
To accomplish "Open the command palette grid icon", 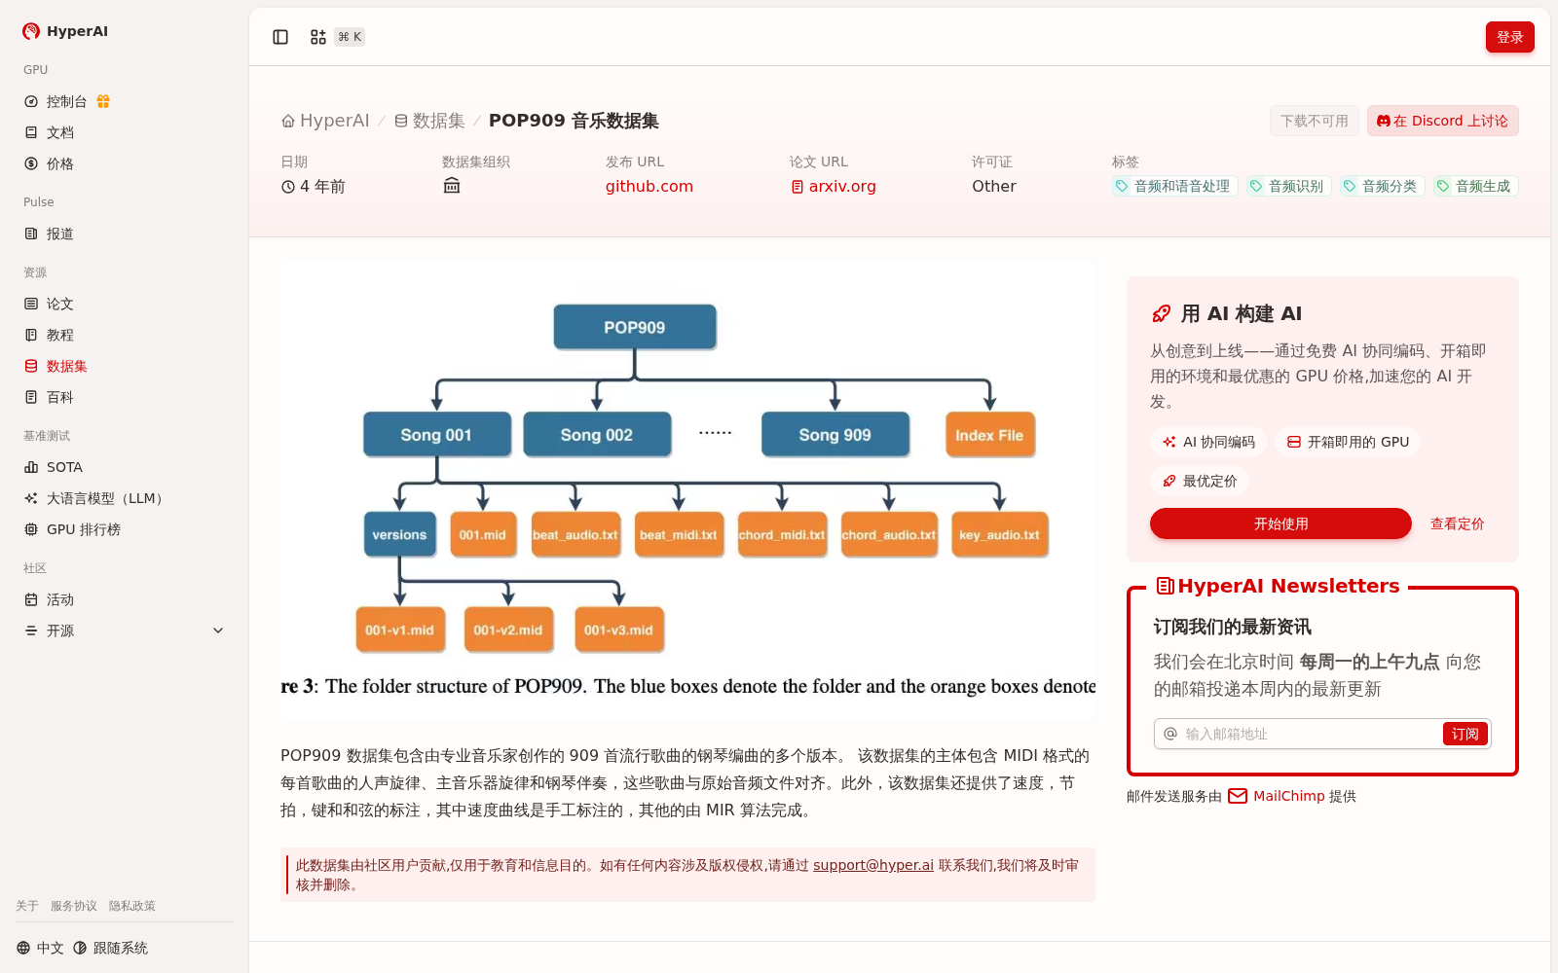I will [x=318, y=37].
